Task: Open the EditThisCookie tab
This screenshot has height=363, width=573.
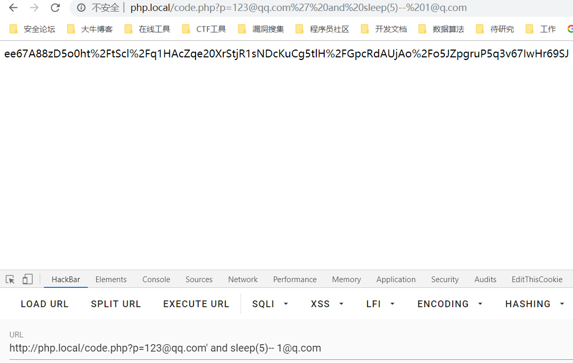Action: [x=537, y=280]
